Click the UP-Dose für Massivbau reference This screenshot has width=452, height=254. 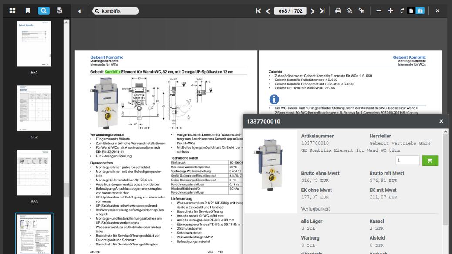[x=305, y=88]
